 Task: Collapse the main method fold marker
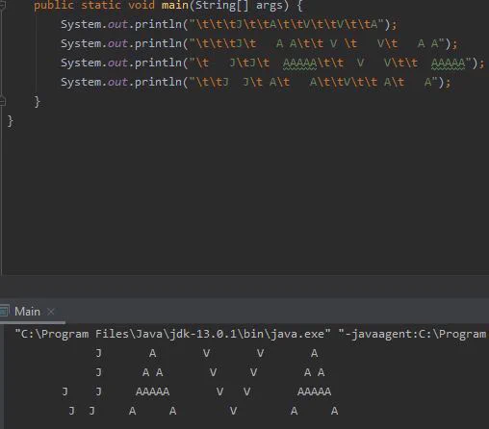3,5
